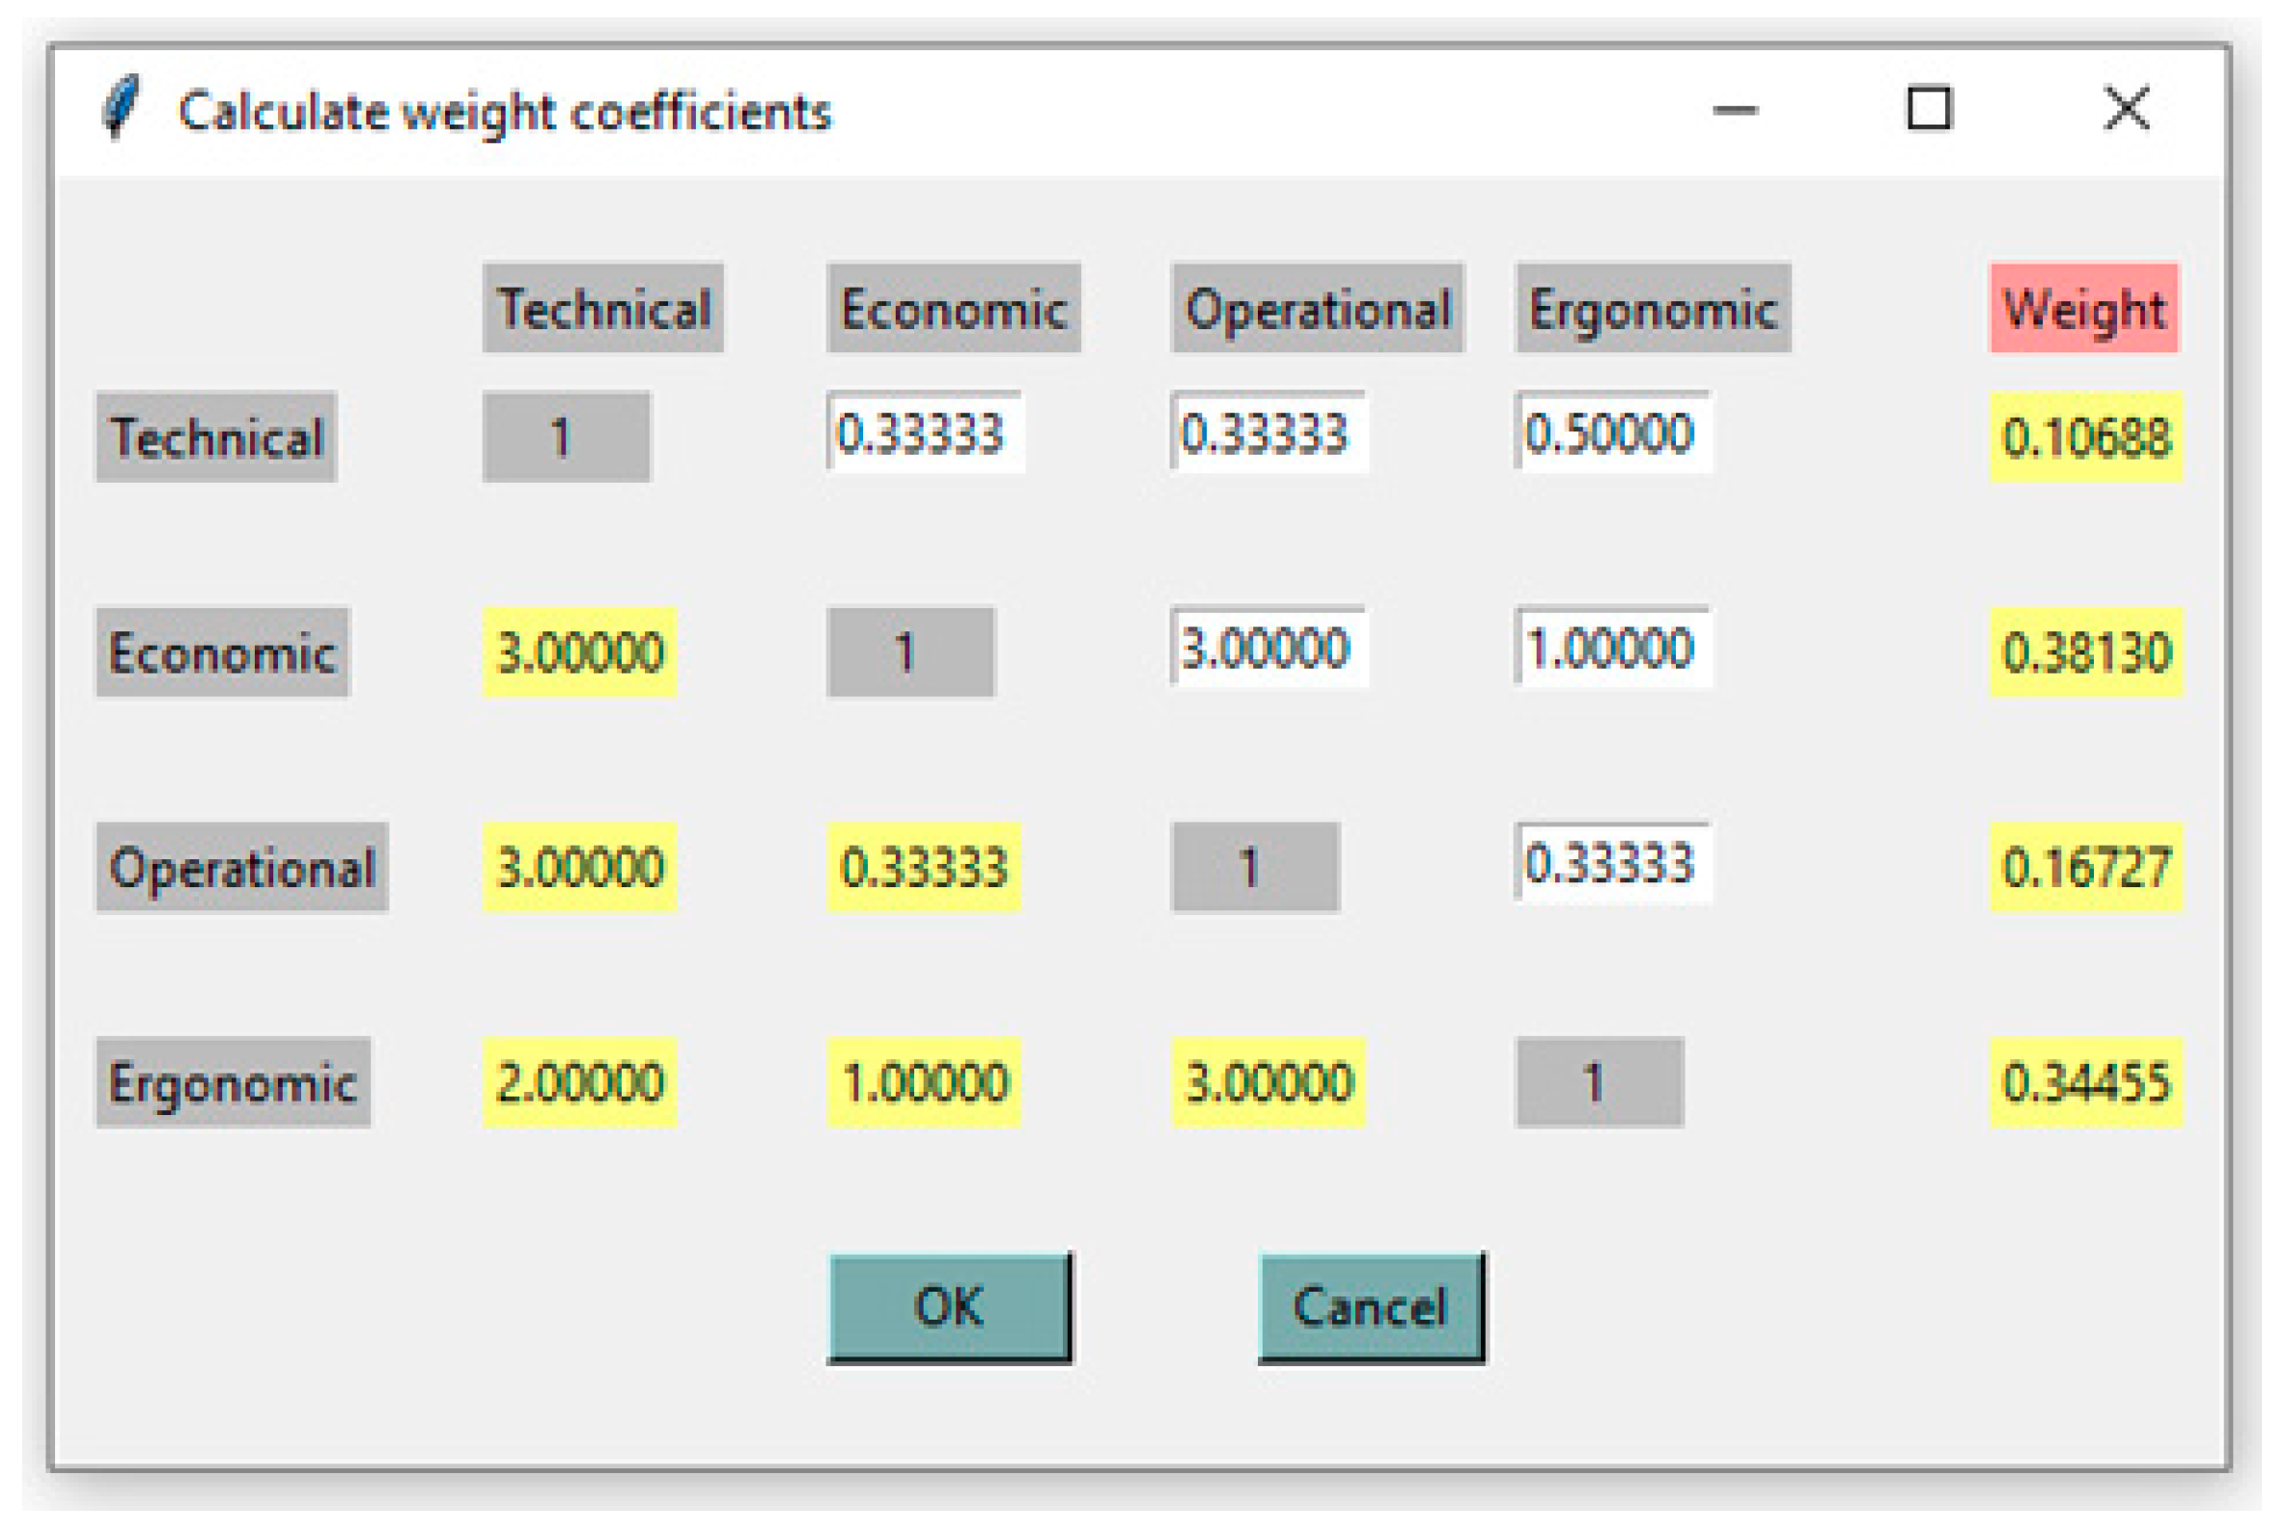This screenshot has height=1533, width=2286.
Task: Click Technical vs Ergonomic 0.50000 field
Action: [x=1612, y=433]
